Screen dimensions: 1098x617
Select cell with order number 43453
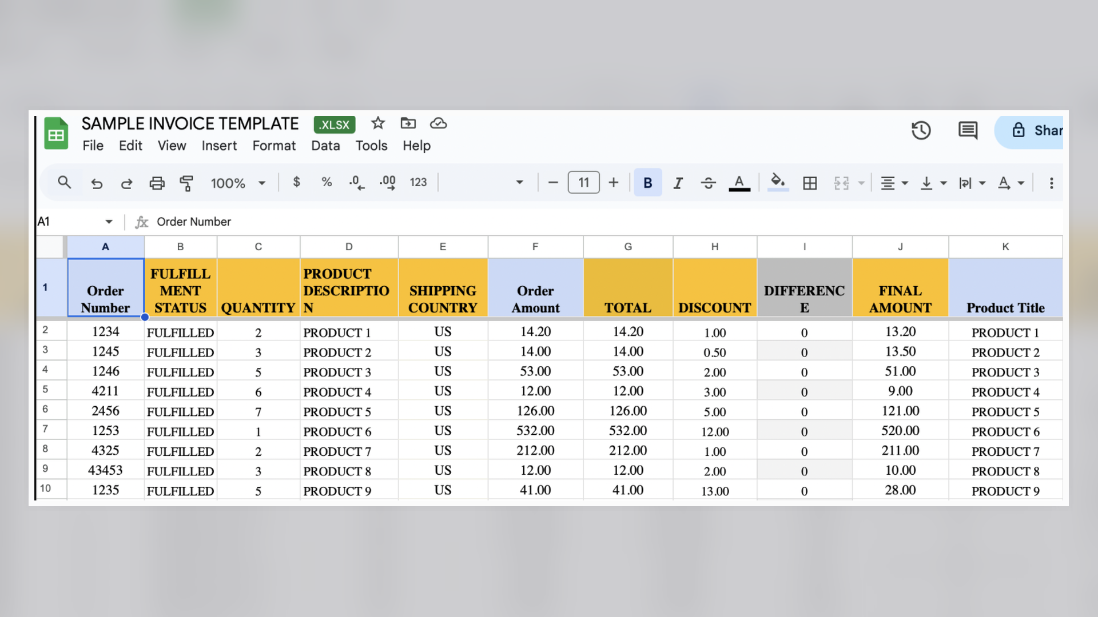coord(105,470)
